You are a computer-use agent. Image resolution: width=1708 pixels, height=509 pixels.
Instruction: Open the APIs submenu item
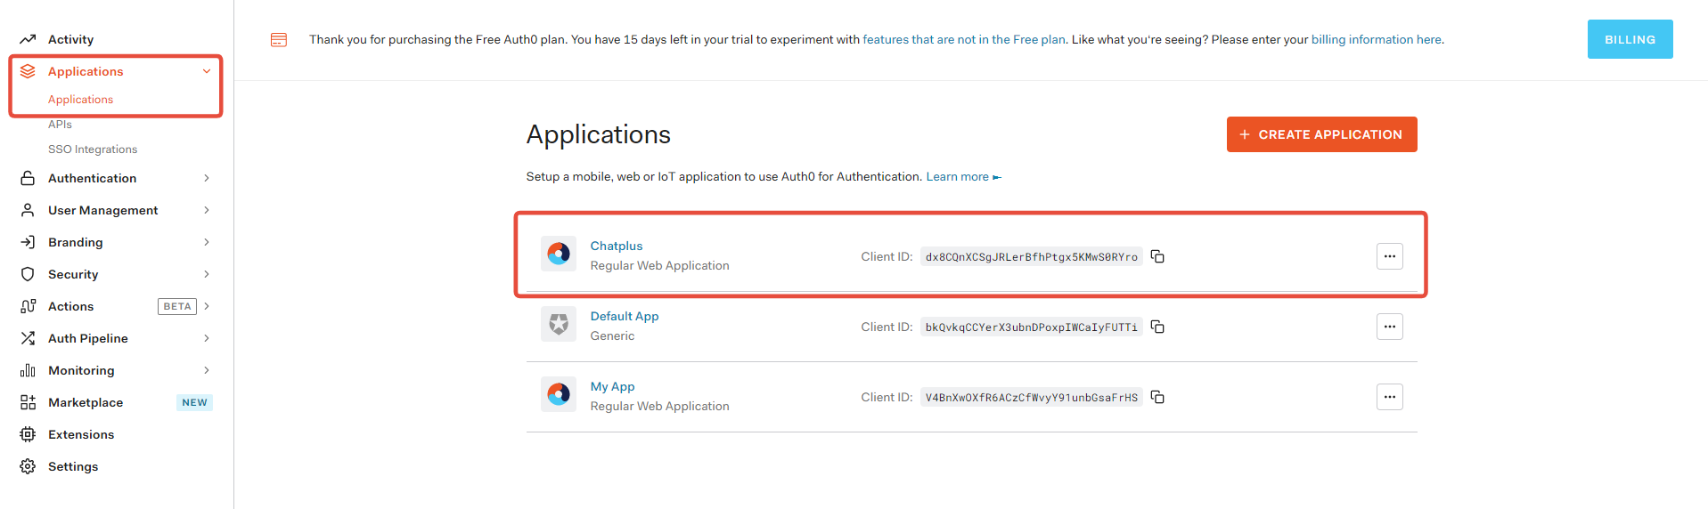[x=60, y=125]
